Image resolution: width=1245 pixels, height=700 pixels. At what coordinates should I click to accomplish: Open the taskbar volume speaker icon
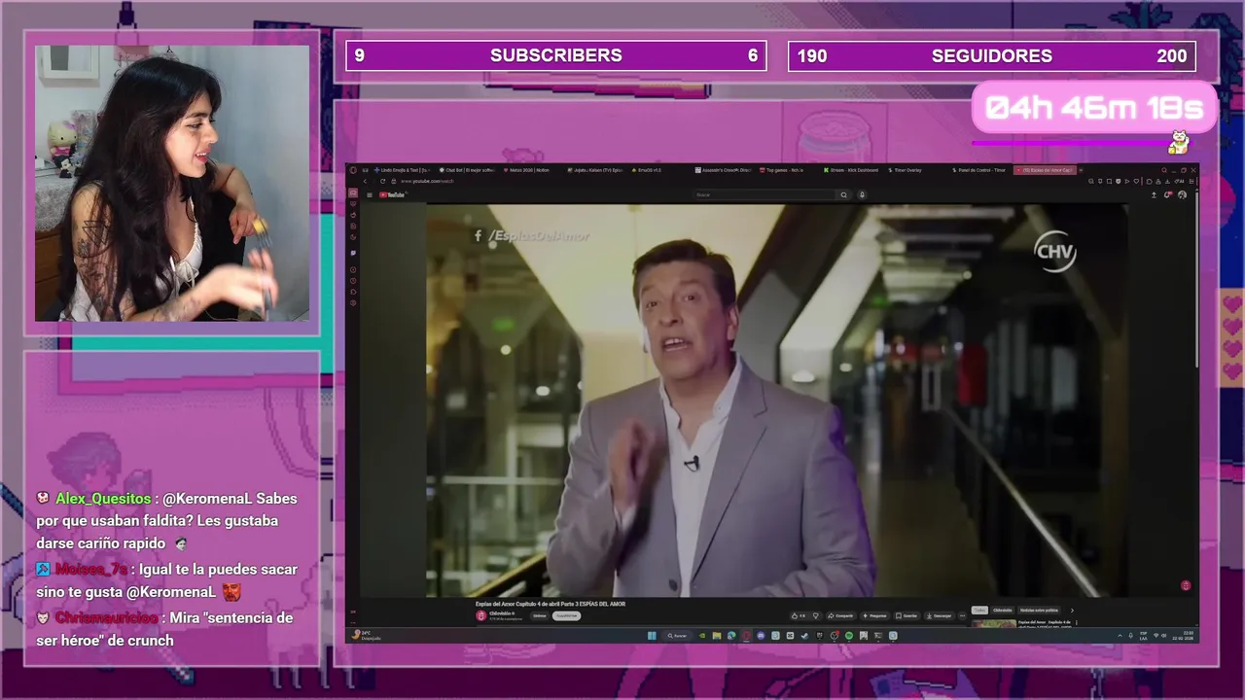tap(1165, 636)
